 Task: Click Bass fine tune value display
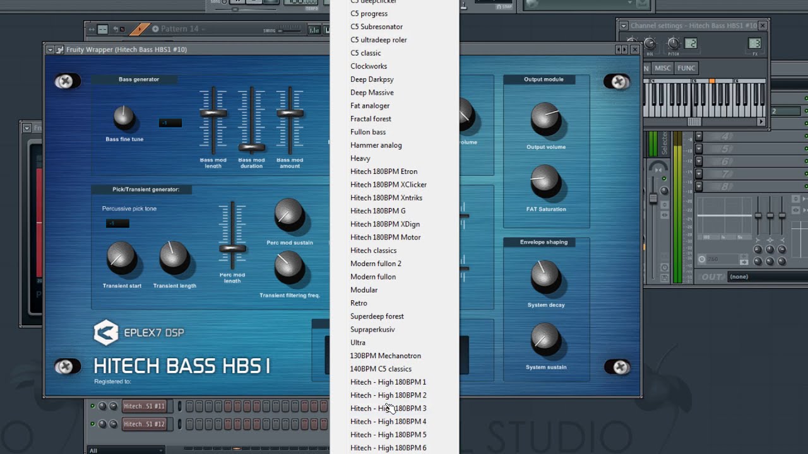(x=170, y=123)
